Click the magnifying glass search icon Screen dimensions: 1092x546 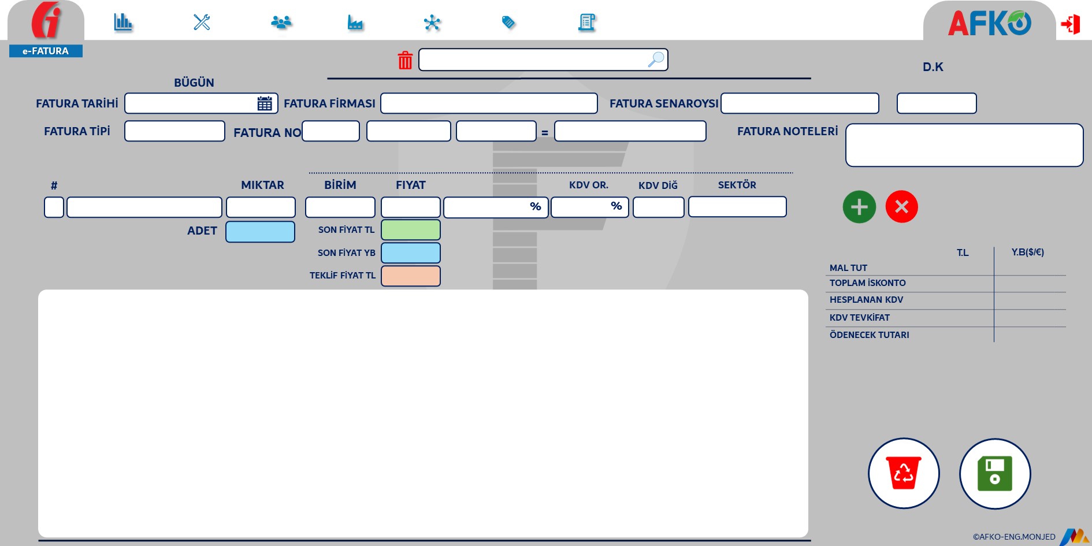656,60
